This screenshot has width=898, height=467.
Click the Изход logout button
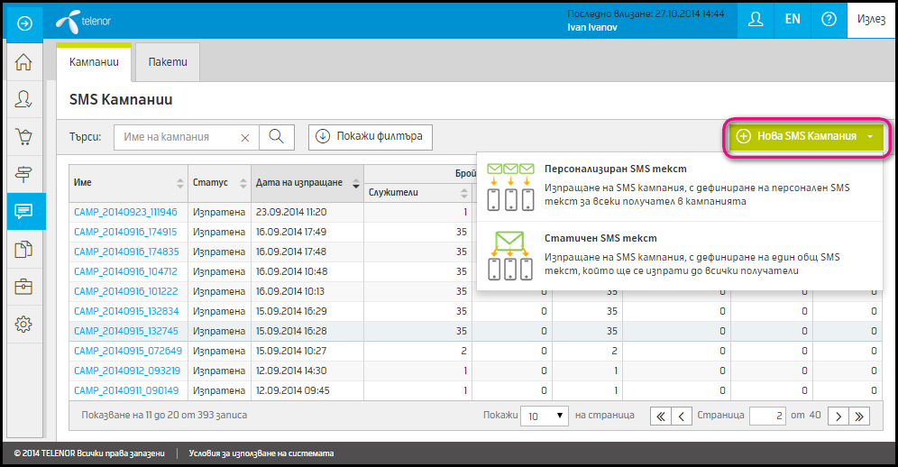click(x=871, y=20)
